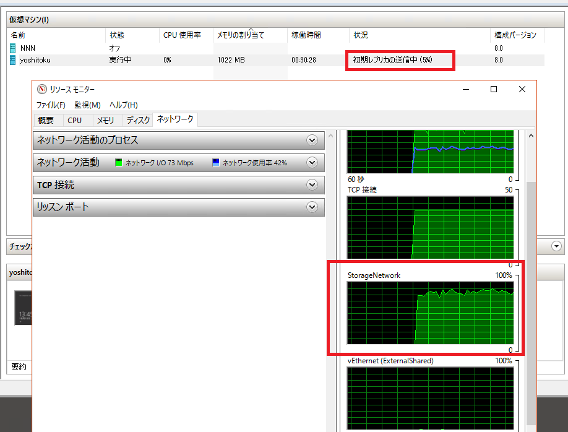Click the blue network usage legend square
The width and height of the screenshot is (568, 432).
[215, 163]
